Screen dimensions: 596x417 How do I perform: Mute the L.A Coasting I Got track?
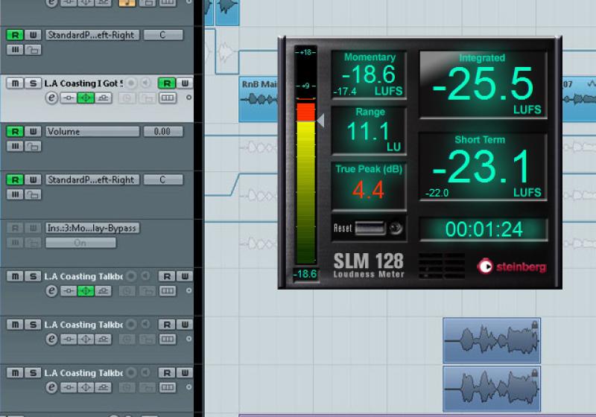coord(14,83)
